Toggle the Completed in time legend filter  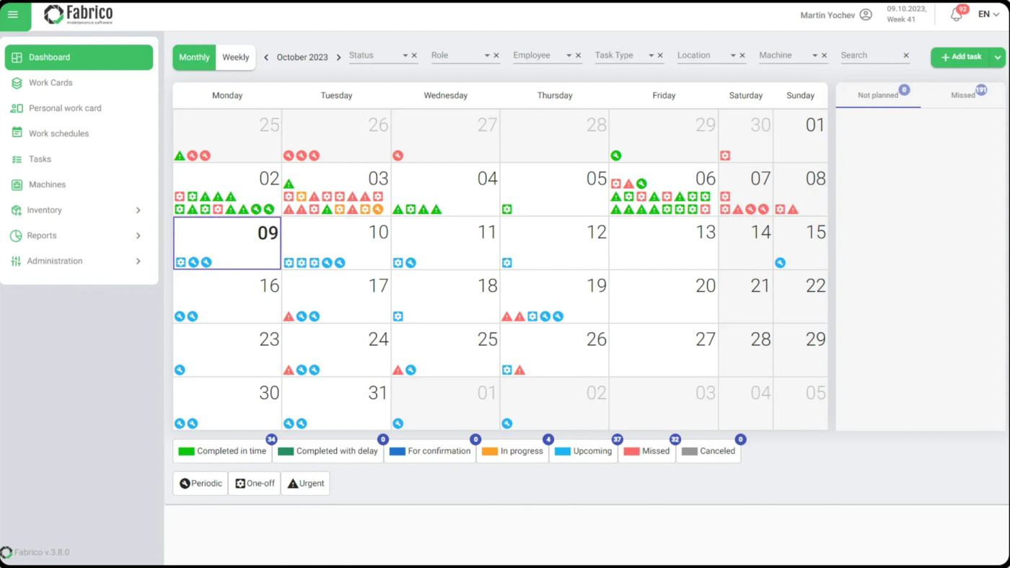coord(222,451)
